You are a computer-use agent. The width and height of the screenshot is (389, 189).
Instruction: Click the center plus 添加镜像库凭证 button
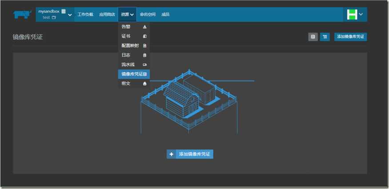[190, 154]
